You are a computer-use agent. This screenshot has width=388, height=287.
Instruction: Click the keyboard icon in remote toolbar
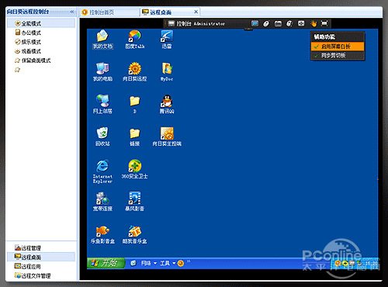[278, 24]
